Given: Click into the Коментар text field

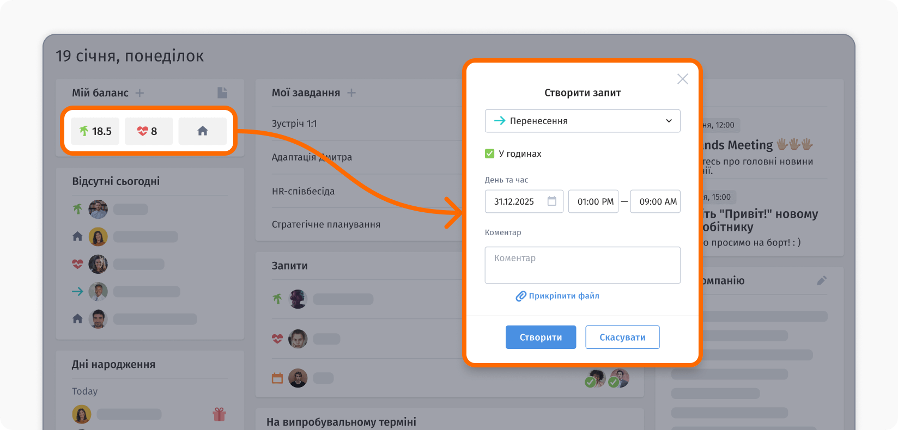Looking at the screenshot, I should (x=582, y=265).
